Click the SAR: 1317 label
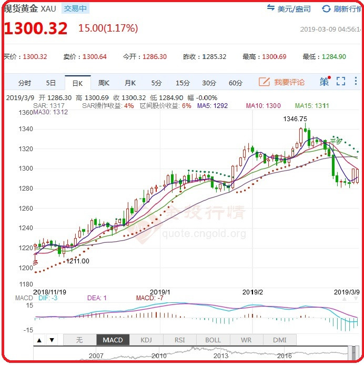The width and height of the screenshot is (364, 365). coord(49,106)
